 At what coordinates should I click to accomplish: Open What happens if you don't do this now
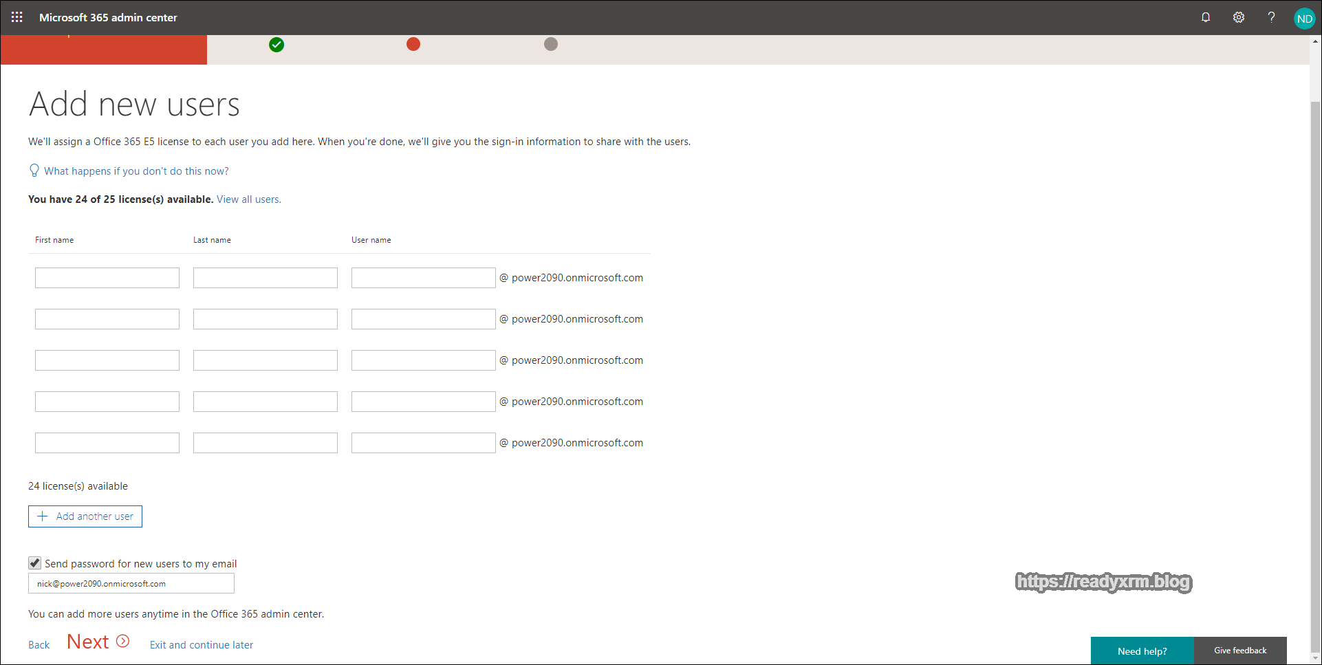(x=136, y=171)
